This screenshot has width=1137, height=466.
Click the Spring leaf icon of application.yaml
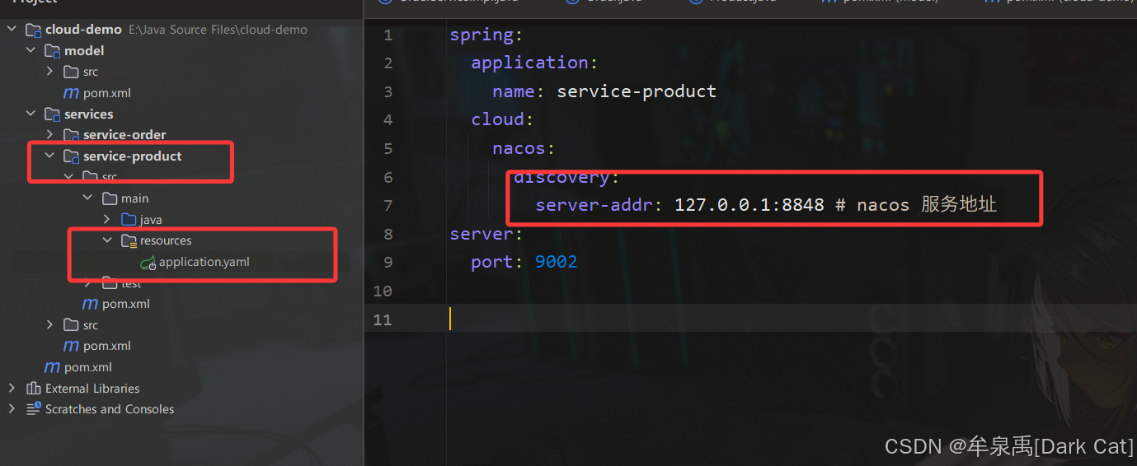(x=148, y=263)
